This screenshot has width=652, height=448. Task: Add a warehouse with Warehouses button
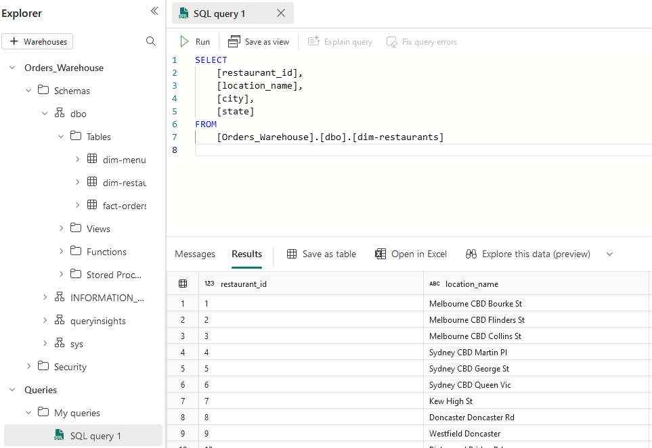pyautogui.click(x=37, y=41)
